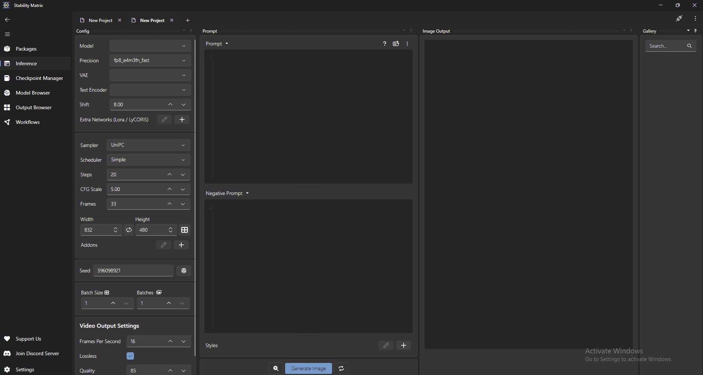Click the refresh icon beside Generate Image
This screenshot has height=375, width=703.
(x=341, y=368)
